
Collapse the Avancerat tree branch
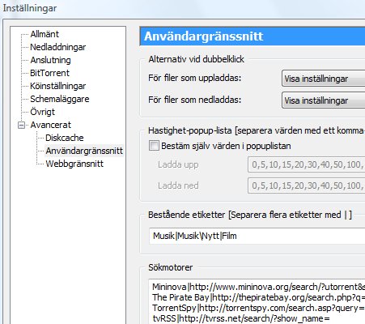21,125
